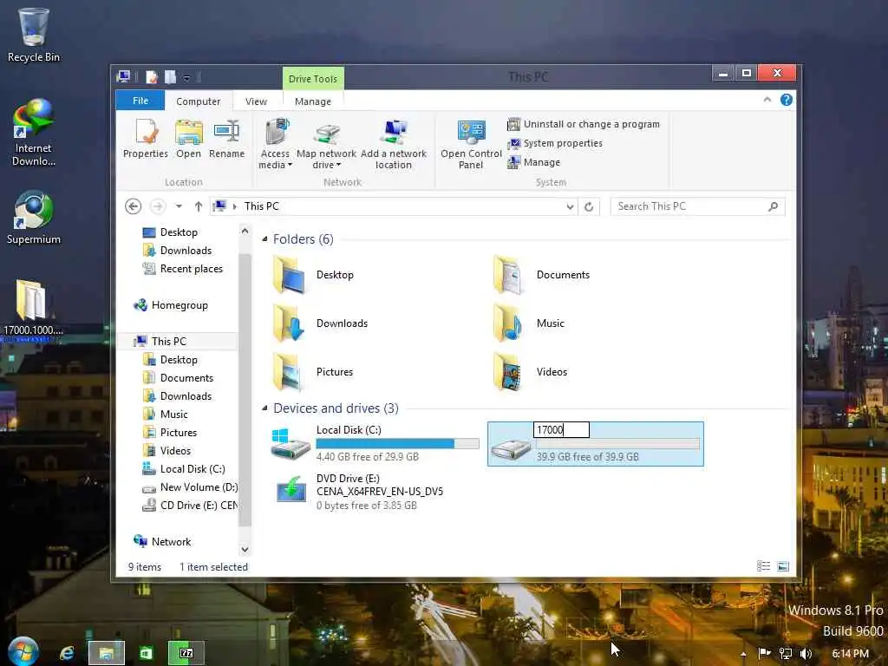The image size is (888, 666).
Task: Click Local Disk (C:) capacity bar
Action: pos(397,443)
